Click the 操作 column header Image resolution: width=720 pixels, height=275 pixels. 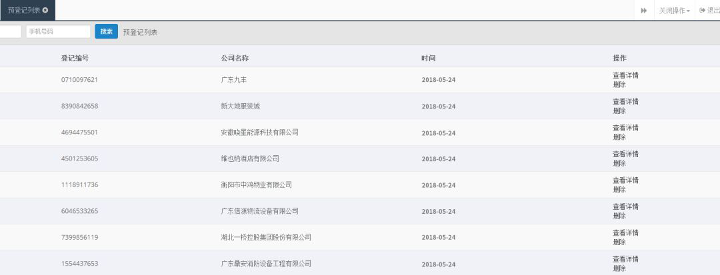[x=619, y=58]
